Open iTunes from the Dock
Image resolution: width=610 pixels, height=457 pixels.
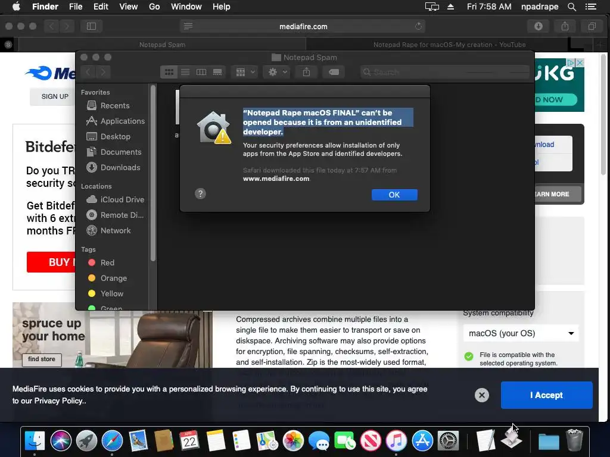pos(396,441)
